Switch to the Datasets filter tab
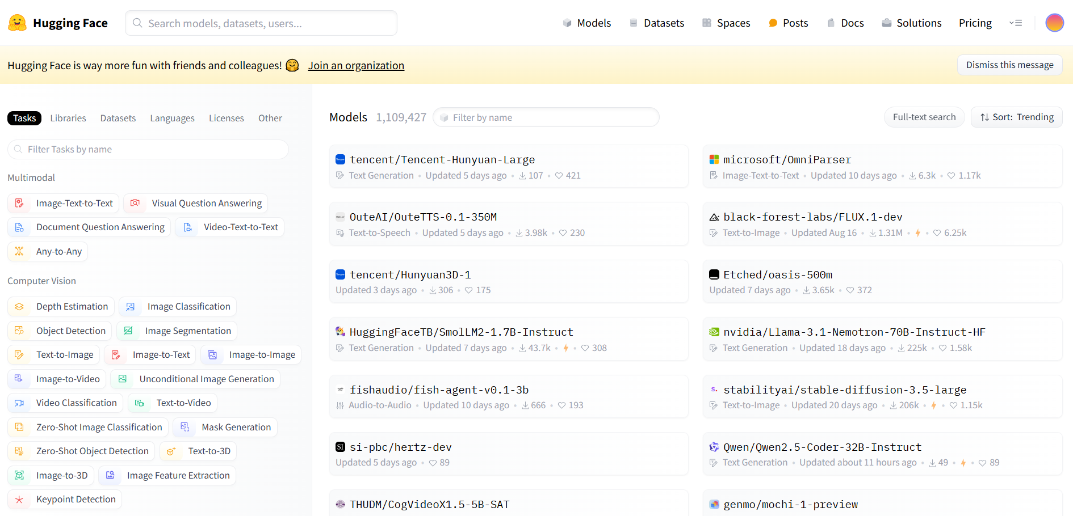 [x=118, y=118]
